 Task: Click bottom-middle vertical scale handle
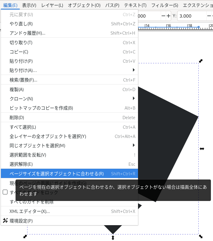[113, 238]
